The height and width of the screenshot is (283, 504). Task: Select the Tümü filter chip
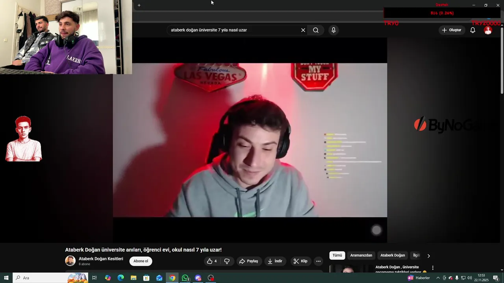[x=337, y=255]
